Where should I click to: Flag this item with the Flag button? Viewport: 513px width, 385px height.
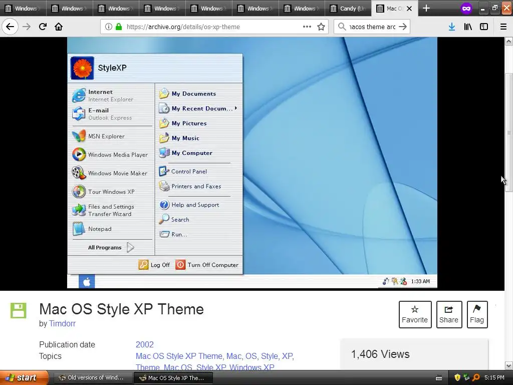pyautogui.click(x=477, y=314)
